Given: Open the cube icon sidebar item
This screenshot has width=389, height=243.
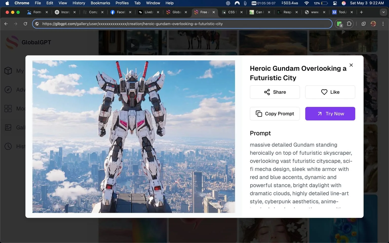Looking at the screenshot, I should click(8, 71).
